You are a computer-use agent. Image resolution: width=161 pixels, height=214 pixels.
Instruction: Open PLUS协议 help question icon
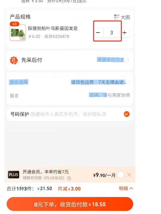[x=69, y=178]
